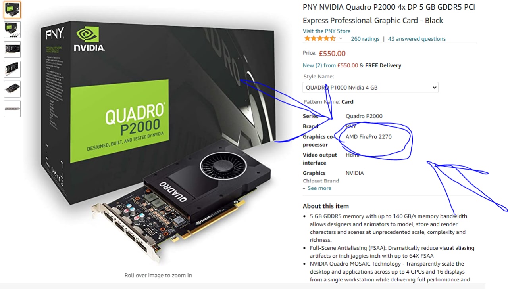Select the sixth thumbnail showing bracket ports

(12, 109)
